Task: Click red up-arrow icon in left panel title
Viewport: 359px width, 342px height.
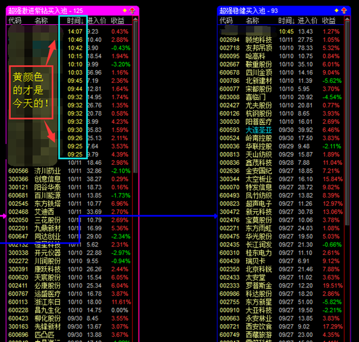Action: coord(132,11)
